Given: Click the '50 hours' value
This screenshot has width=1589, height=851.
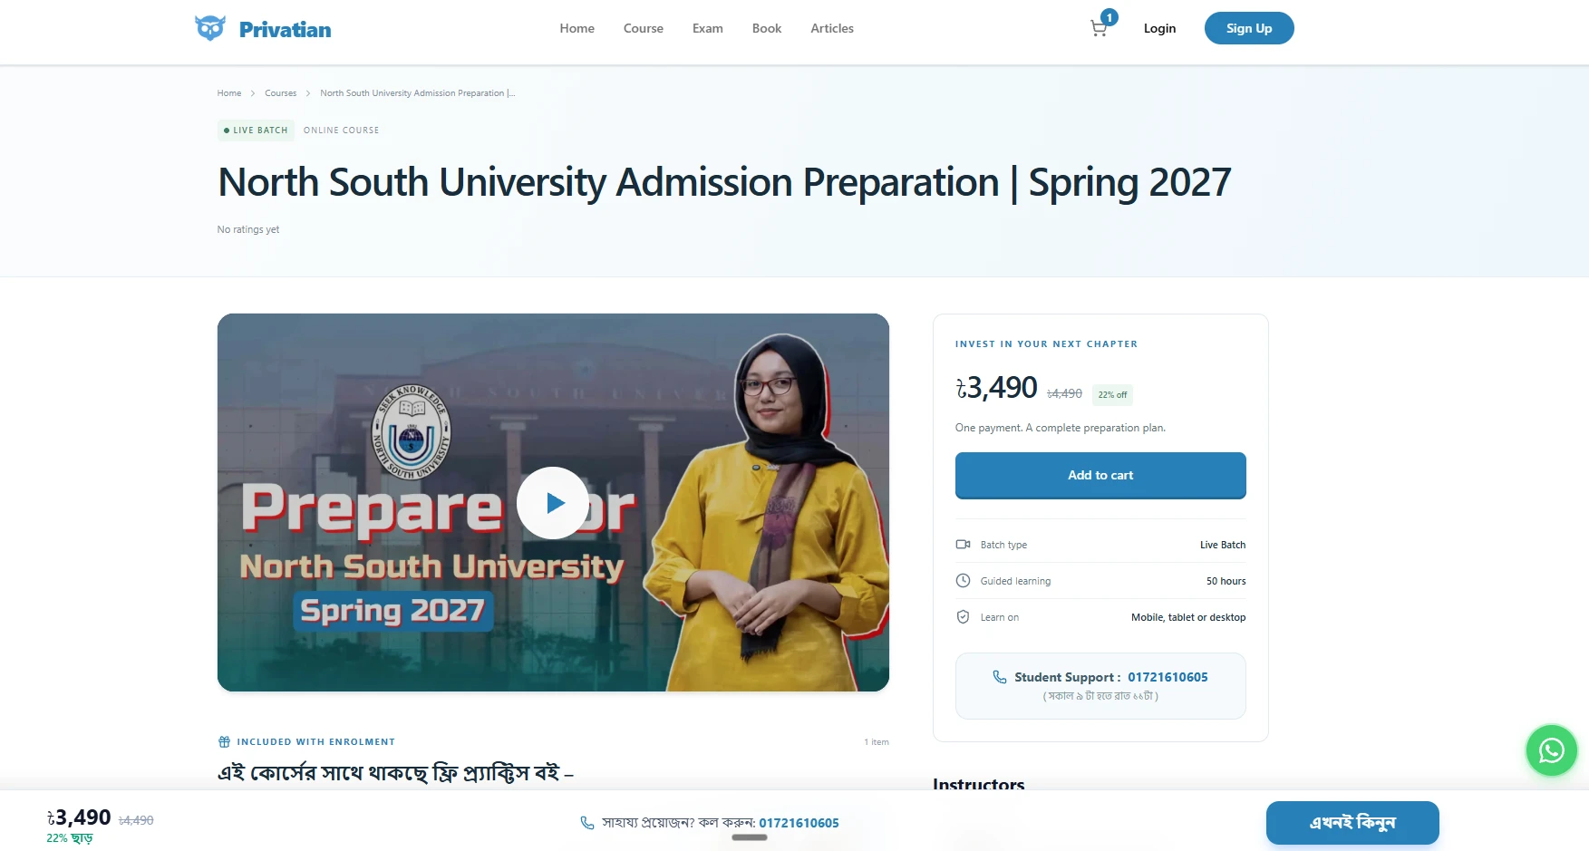Looking at the screenshot, I should tap(1226, 581).
